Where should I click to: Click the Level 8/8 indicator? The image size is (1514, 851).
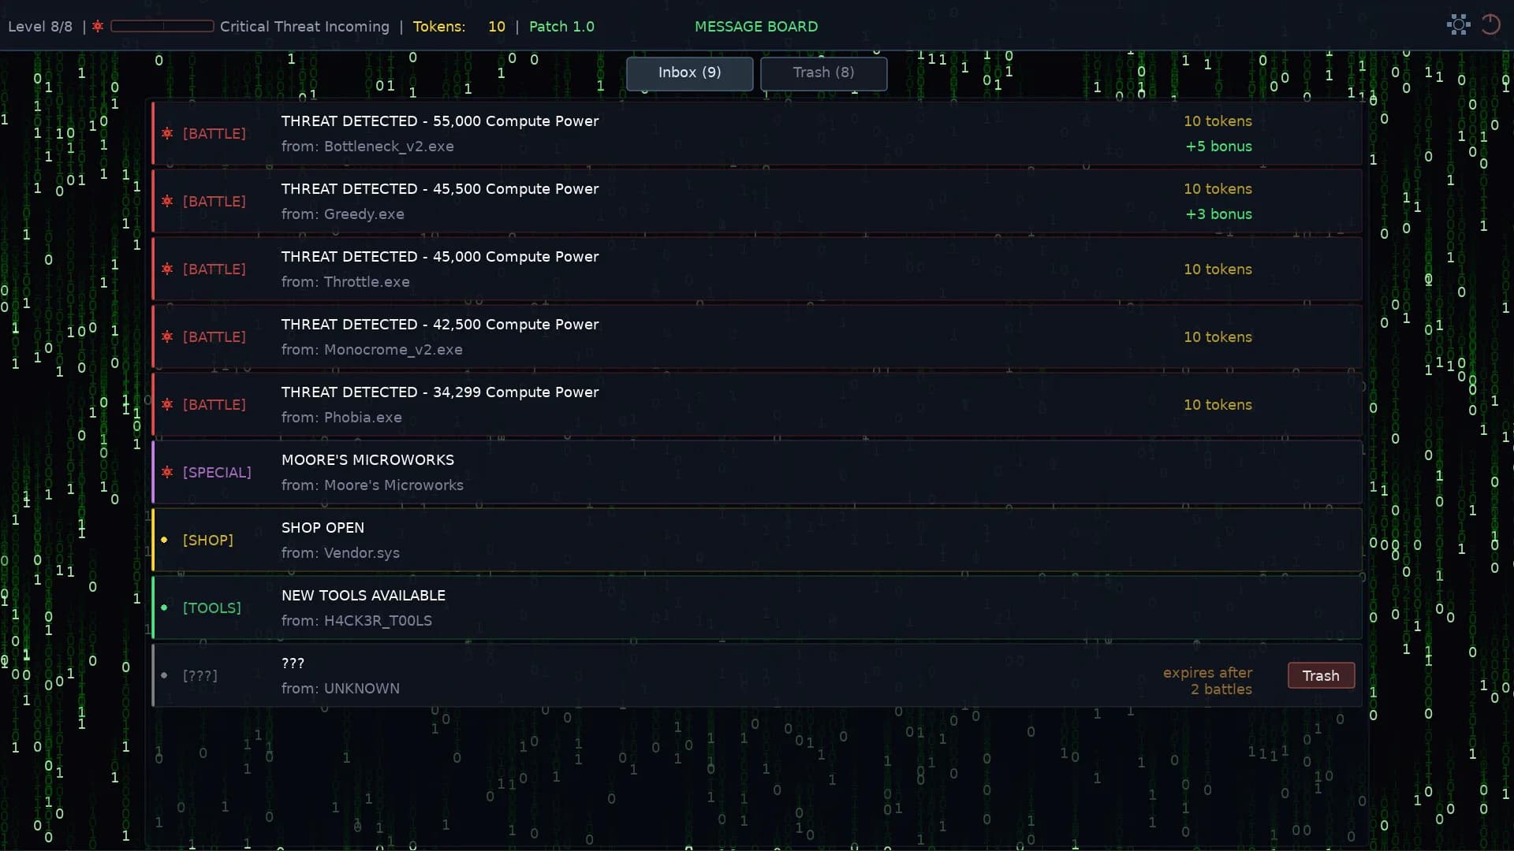(40, 26)
